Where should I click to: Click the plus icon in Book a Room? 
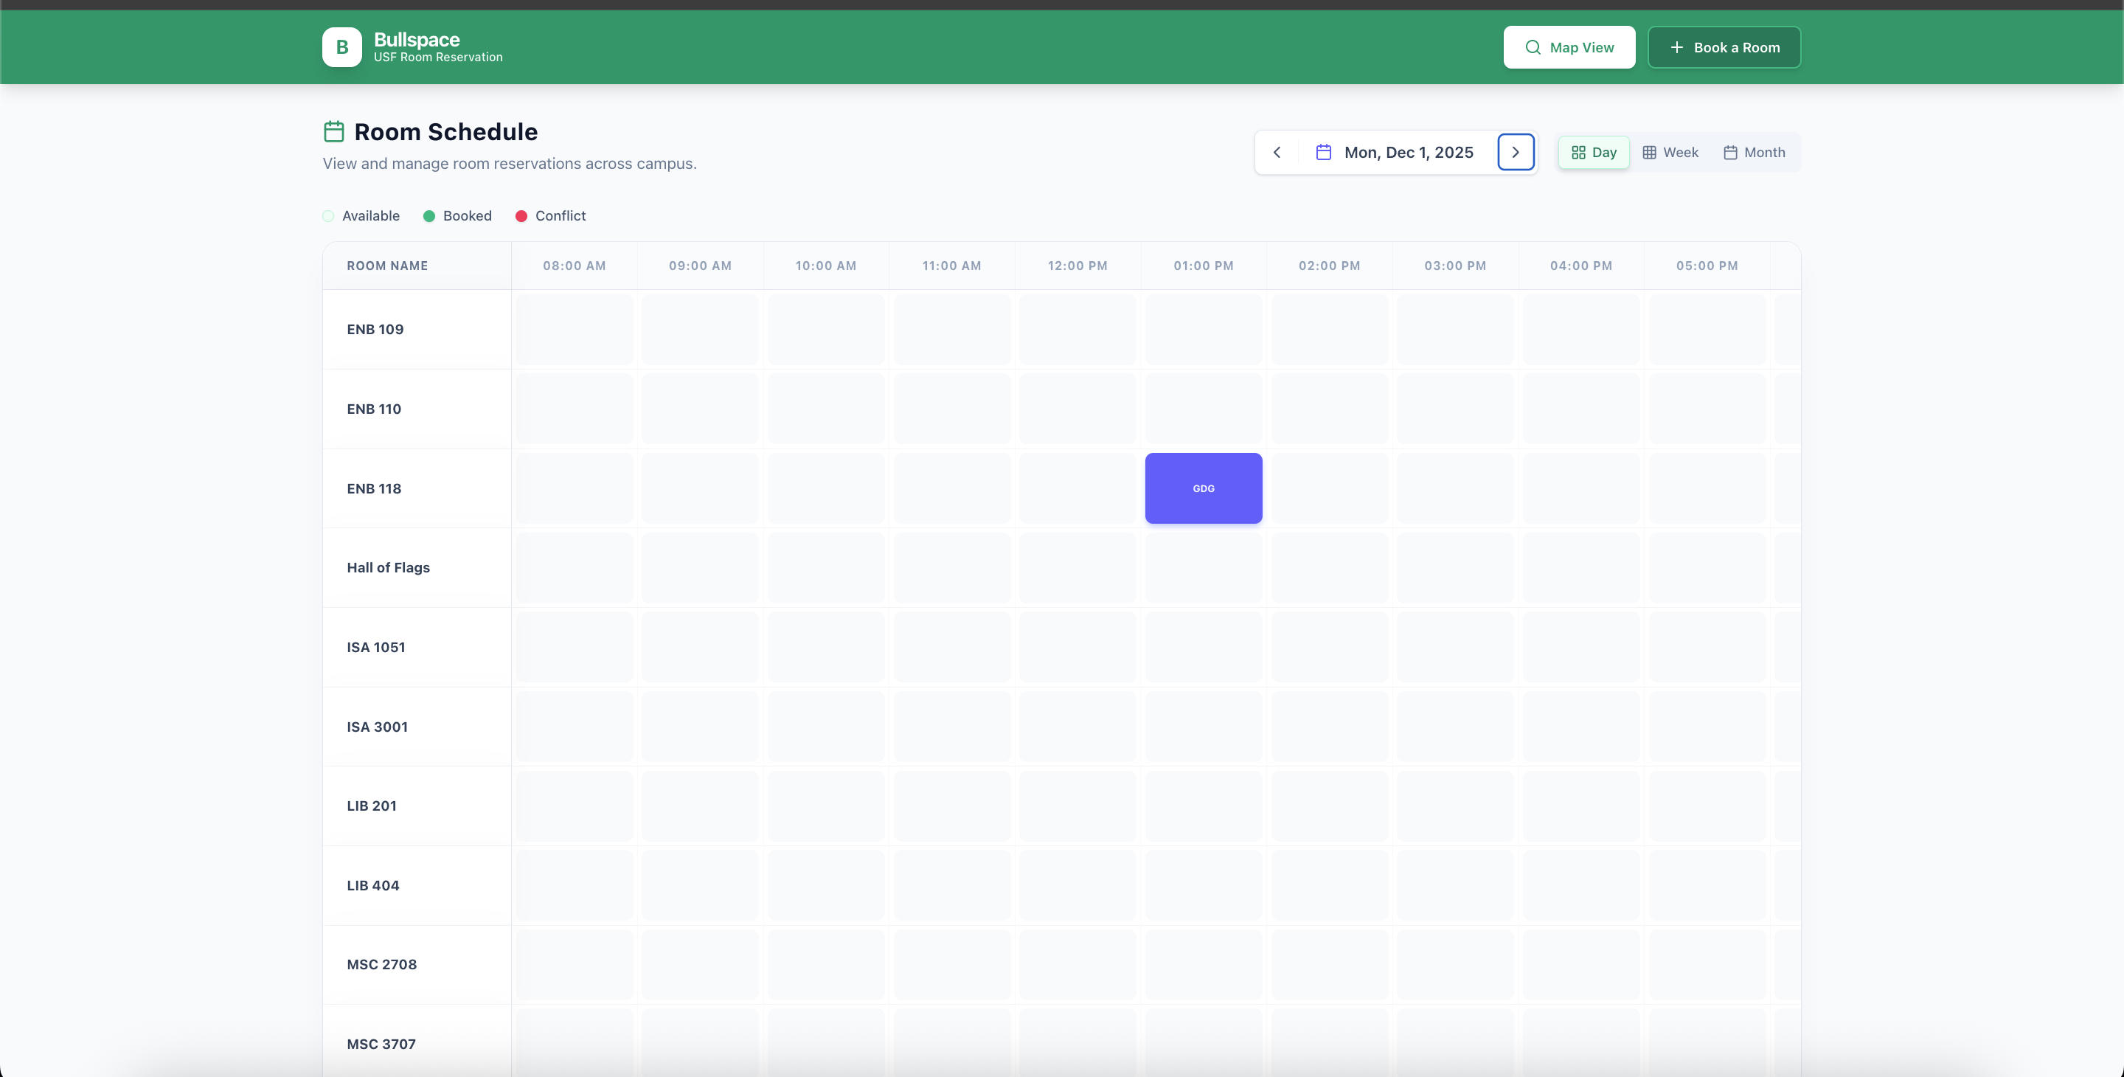coord(1676,47)
